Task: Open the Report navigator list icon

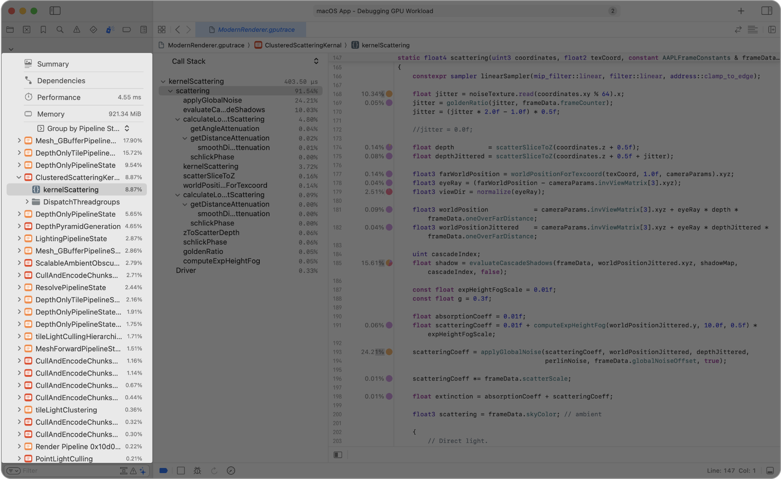Action: tap(143, 30)
